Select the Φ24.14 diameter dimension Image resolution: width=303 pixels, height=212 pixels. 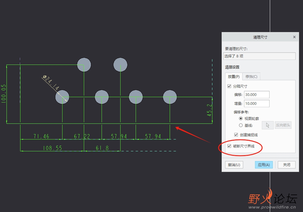click(50, 83)
